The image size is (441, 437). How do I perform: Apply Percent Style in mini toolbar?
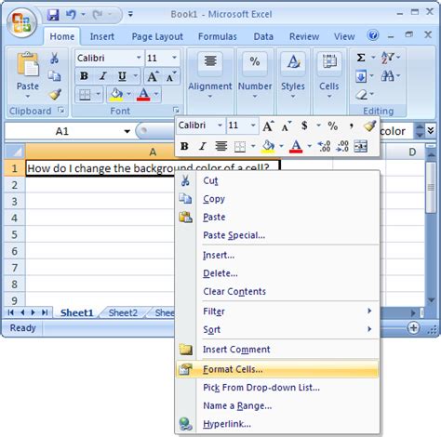(x=332, y=126)
